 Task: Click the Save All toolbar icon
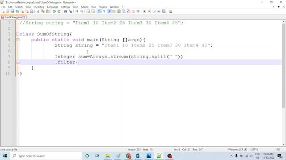(17, 12)
